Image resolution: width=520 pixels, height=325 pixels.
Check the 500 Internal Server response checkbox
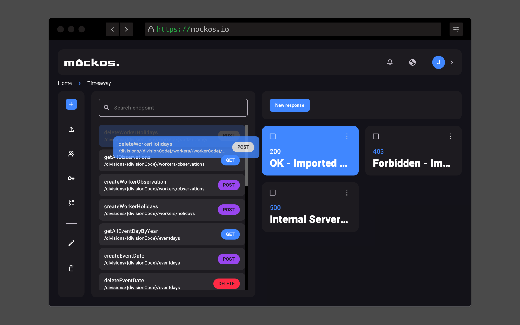tap(273, 193)
